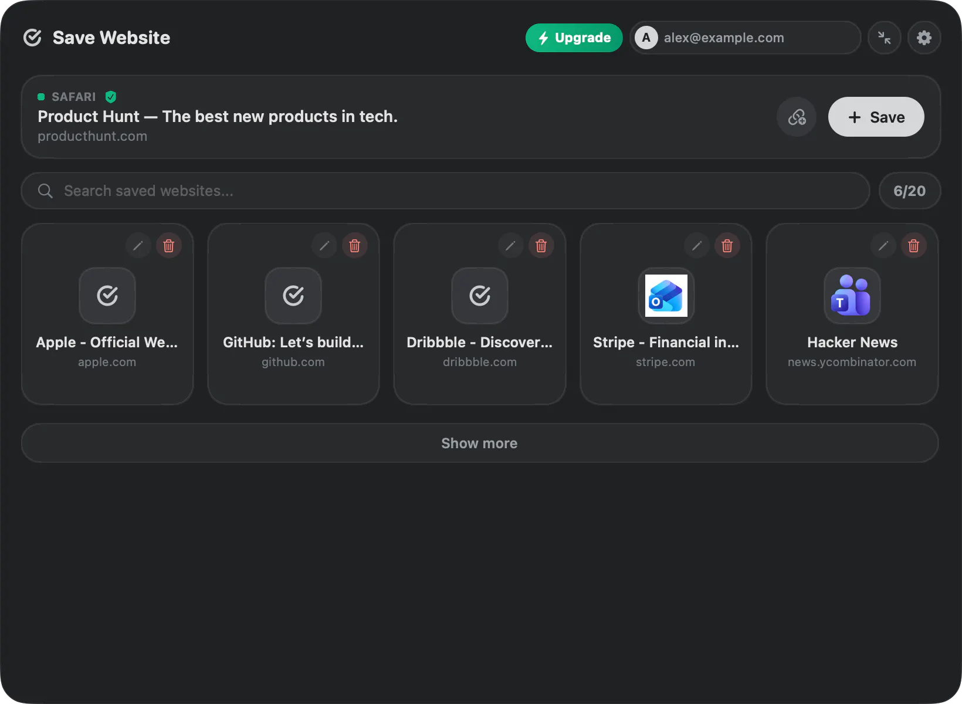Delete the GitHub saved website
The width and height of the screenshot is (962, 704).
tap(355, 245)
